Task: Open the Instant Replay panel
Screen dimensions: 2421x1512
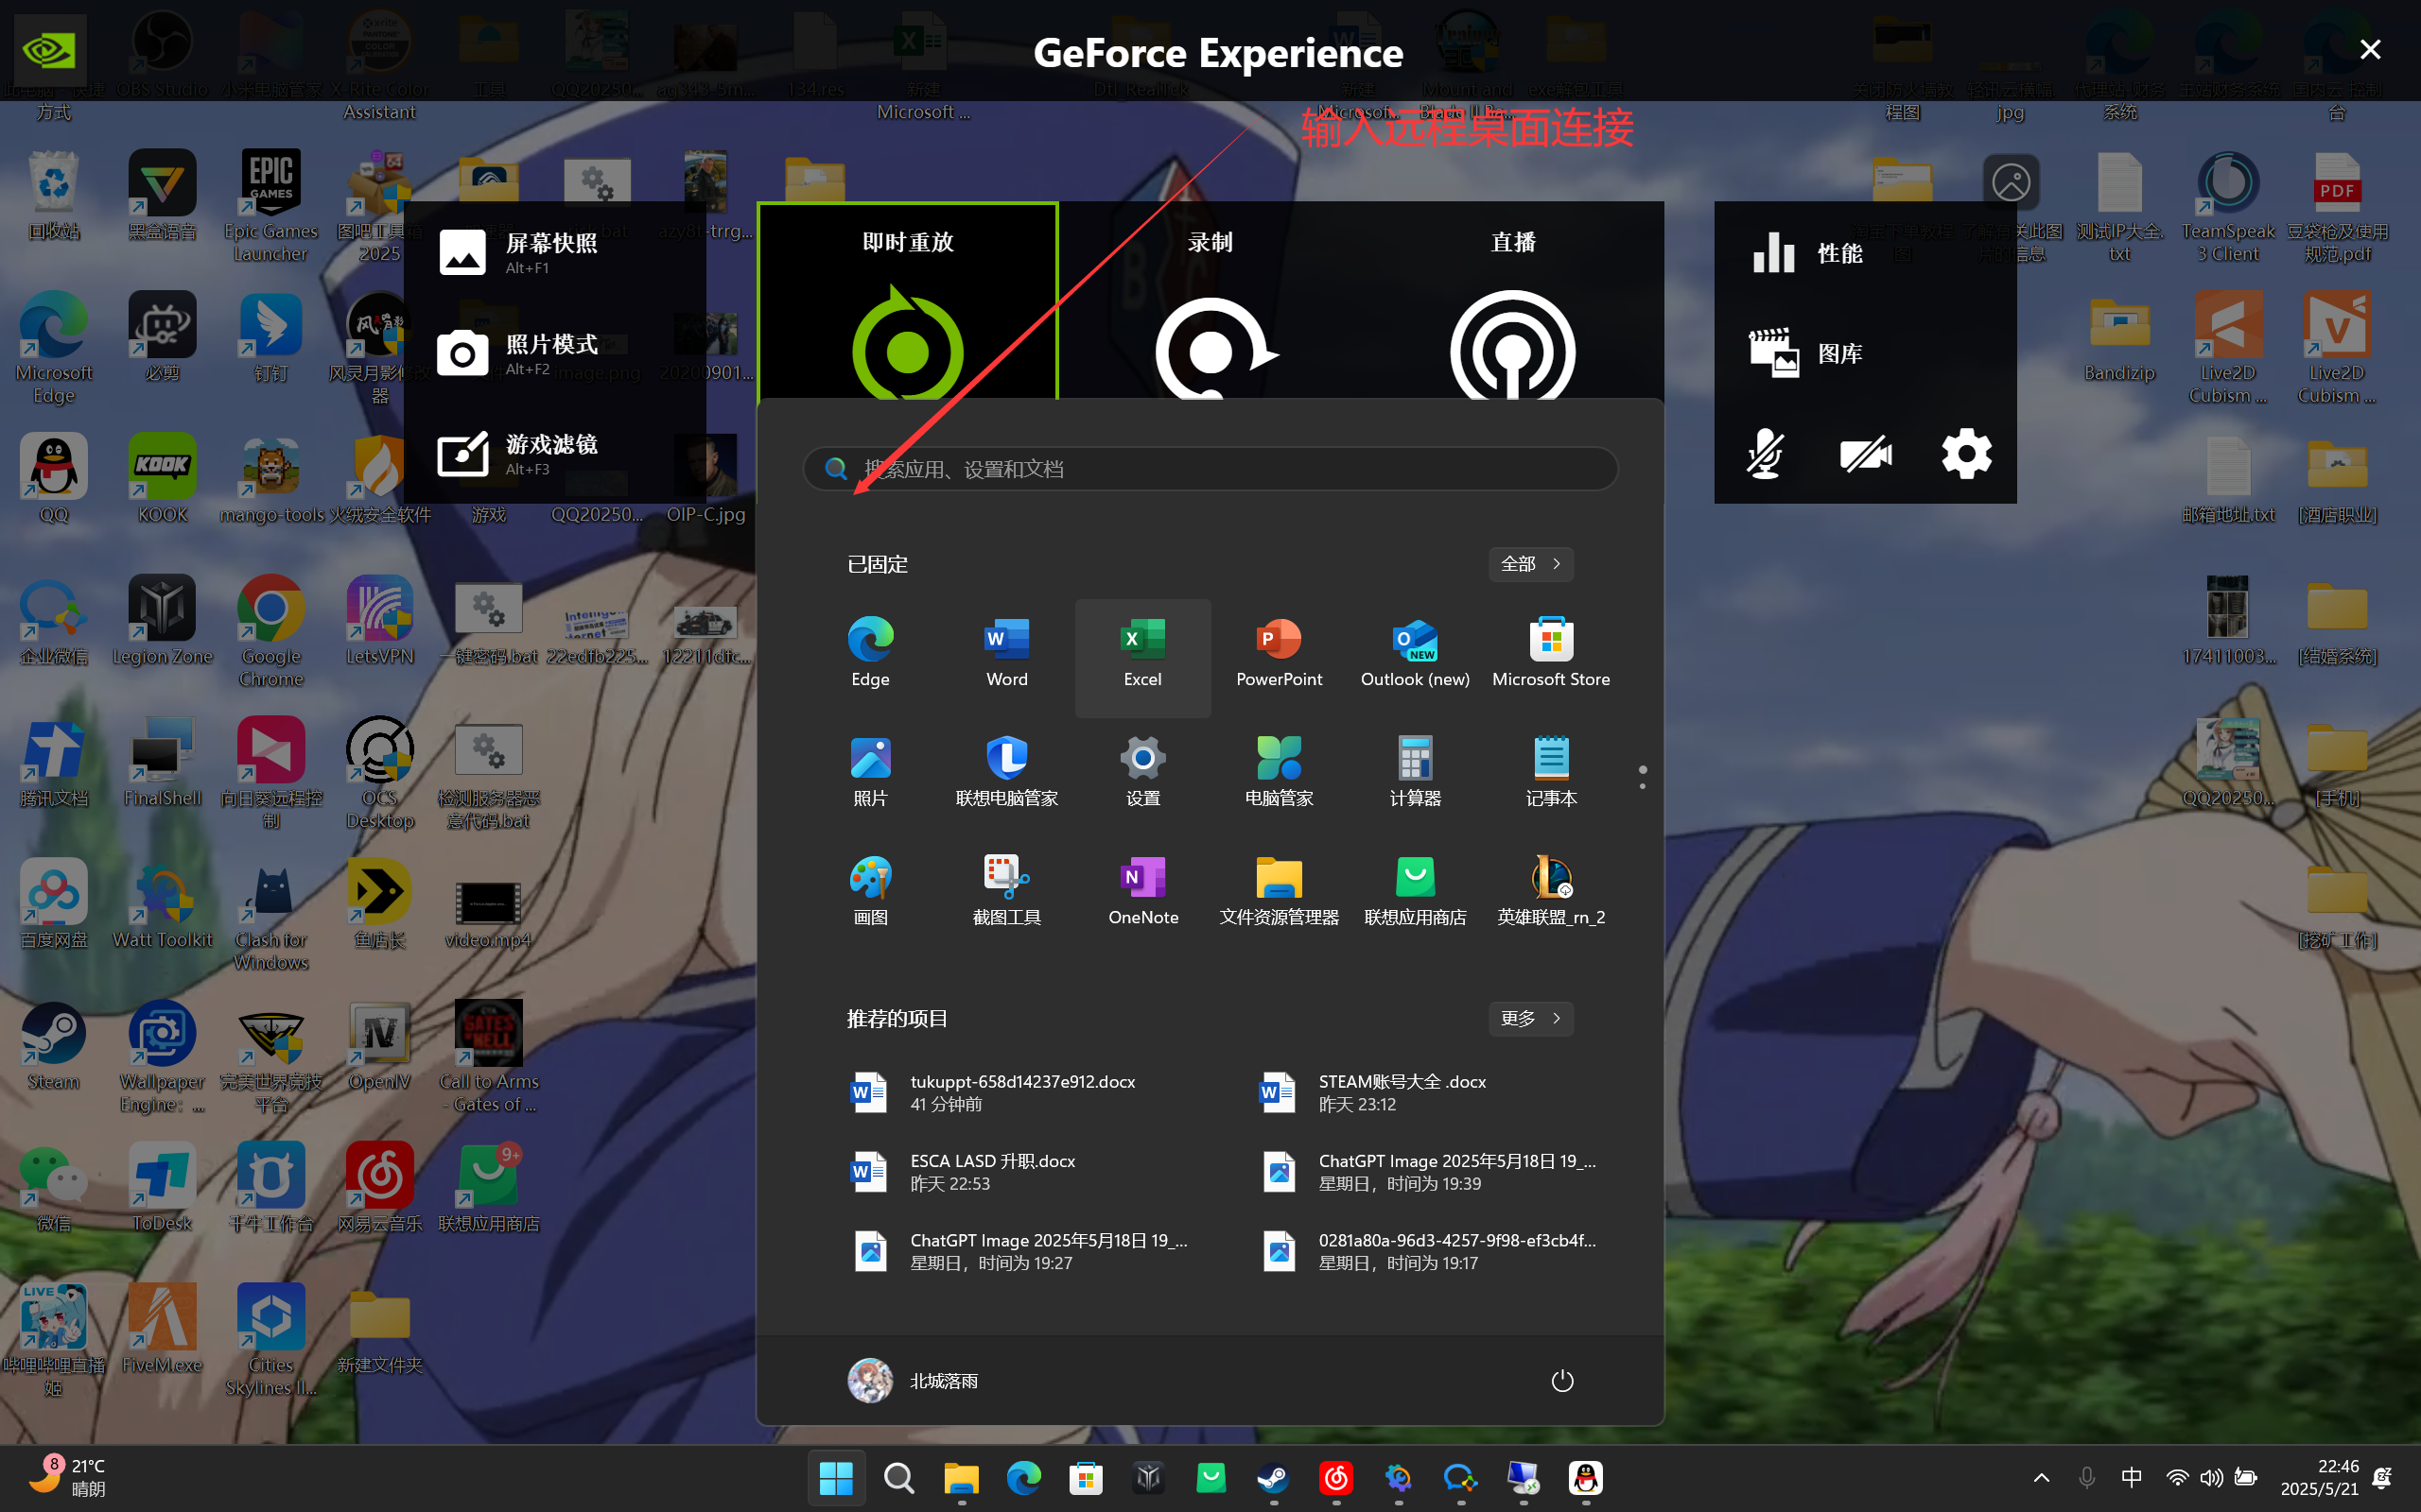Action: 907,302
